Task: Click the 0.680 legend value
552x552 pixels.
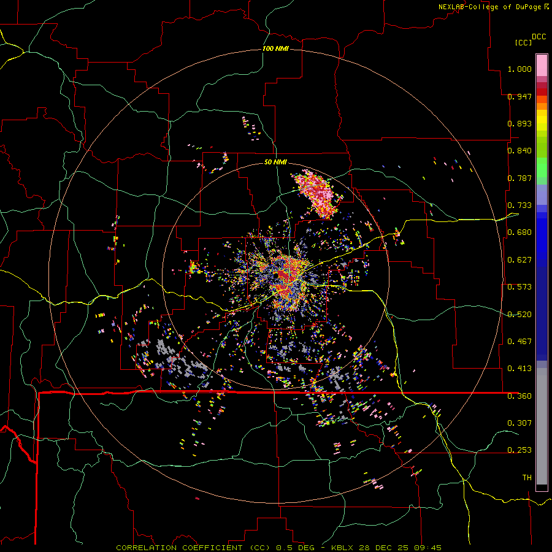Action: (519, 232)
